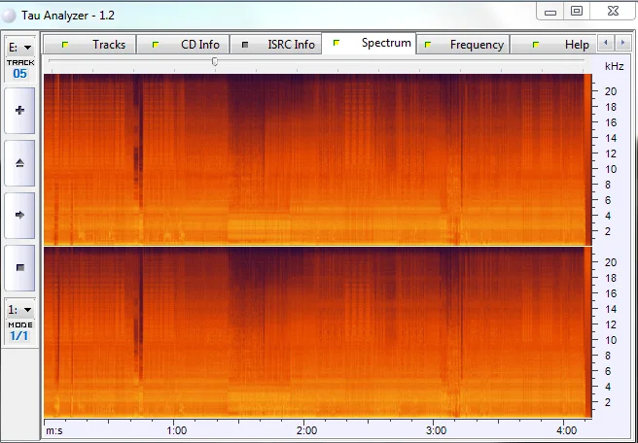Viewport: 638px width, 443px height.
Task: Click the track number 05 display
Action: click(19, 74)
